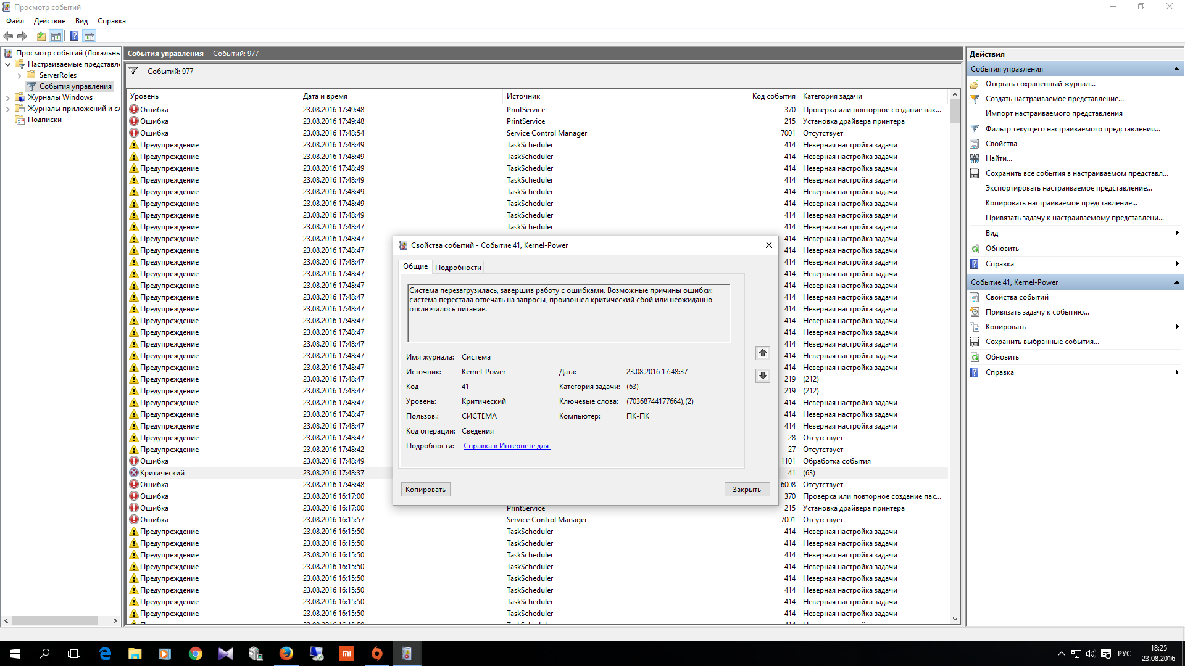Open the Действие menu
Screen dimensions: 1185x666
click(x=49, y=21)
